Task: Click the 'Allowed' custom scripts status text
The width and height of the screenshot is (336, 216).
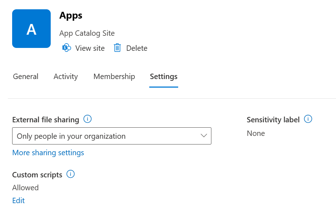Action: coord(25,187)
